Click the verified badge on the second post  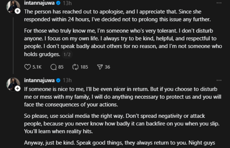click(x=58, y=81)
